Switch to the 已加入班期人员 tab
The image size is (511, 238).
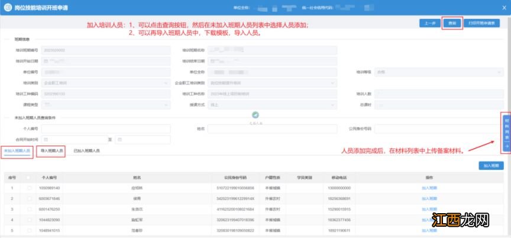[87, 151]
